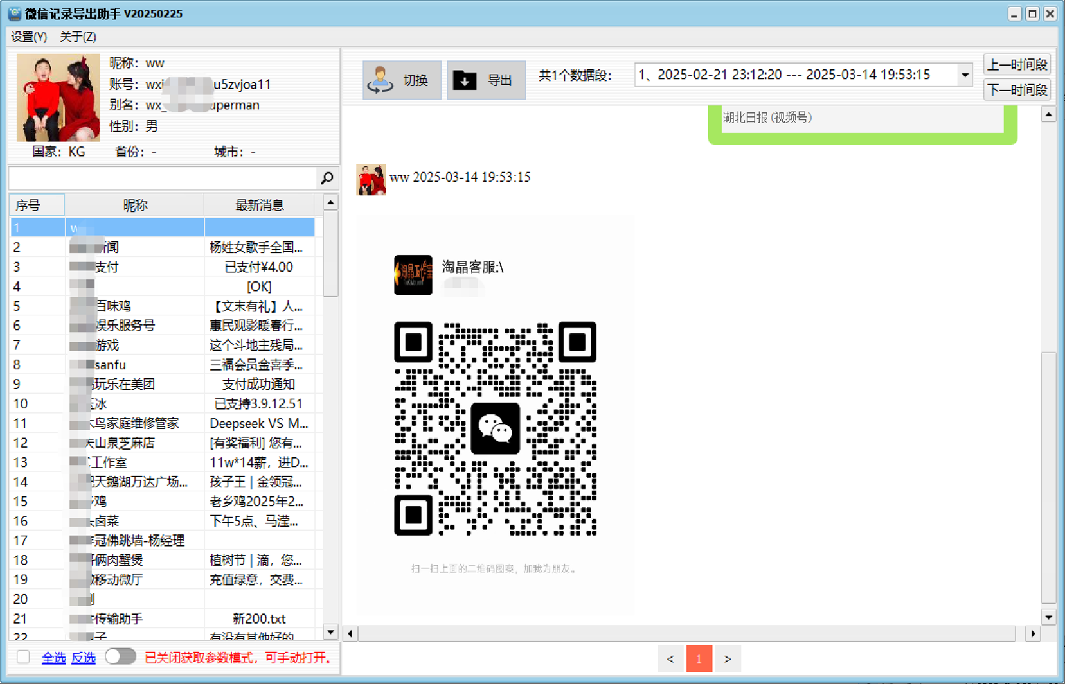Select the 天鹅湖万达广场 contact row
1065x684 pixels.
(x=163, y=482)
